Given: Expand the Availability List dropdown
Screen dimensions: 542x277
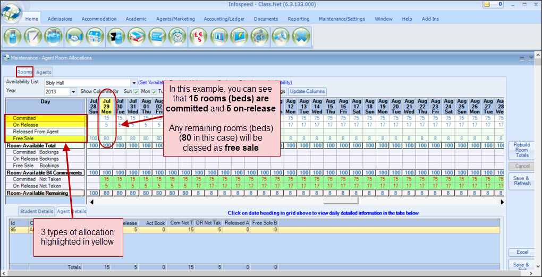Looking at the screenshot, I should click(134, 83).
